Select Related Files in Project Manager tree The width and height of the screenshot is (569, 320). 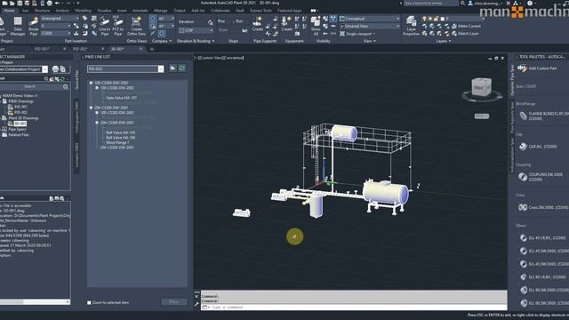click(19, 134)
